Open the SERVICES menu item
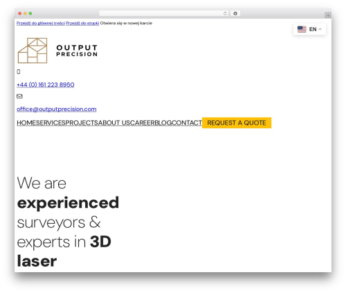 pyautogui.click(x=51, y=123)
